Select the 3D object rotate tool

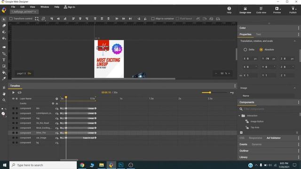4,32
